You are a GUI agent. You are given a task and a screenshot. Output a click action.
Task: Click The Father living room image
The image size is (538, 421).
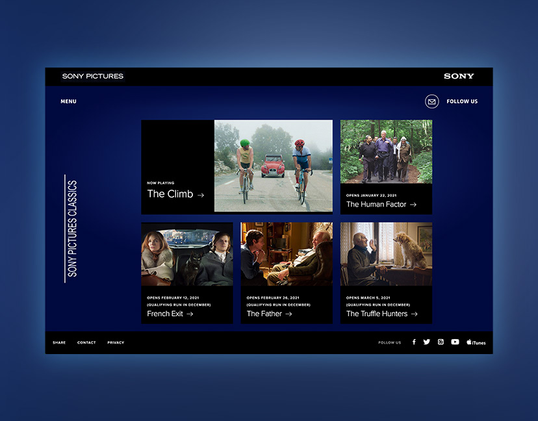287,254
